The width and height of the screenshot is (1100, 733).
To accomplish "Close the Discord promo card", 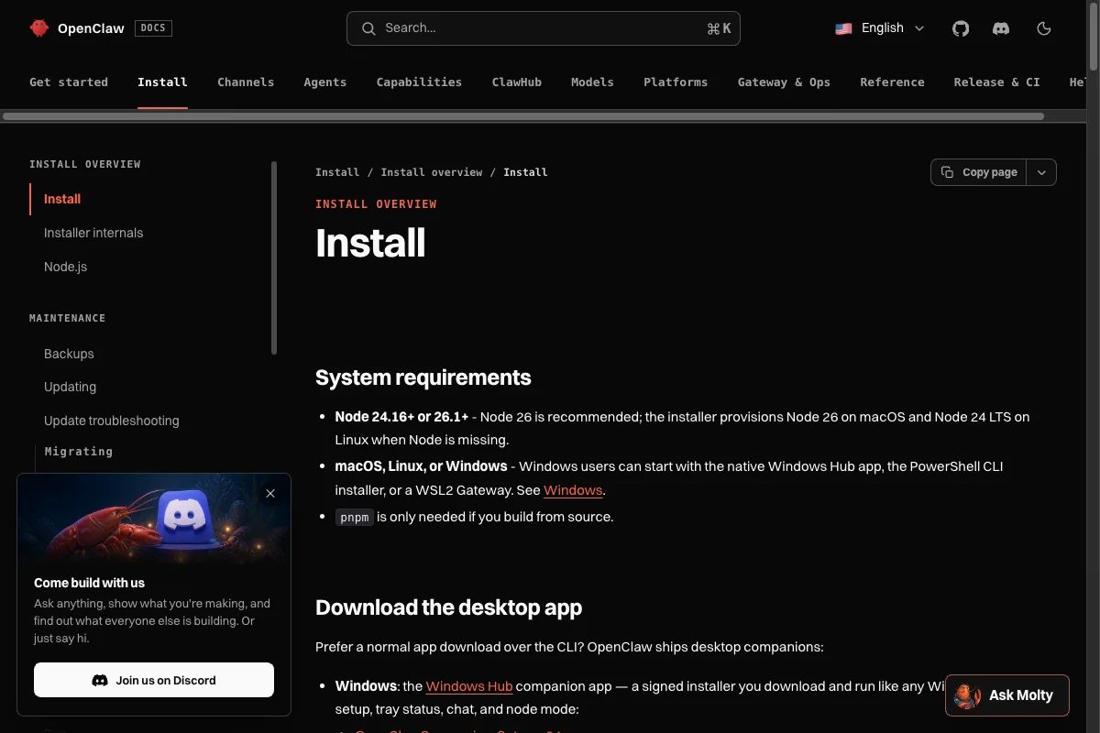I will point(270,494).
